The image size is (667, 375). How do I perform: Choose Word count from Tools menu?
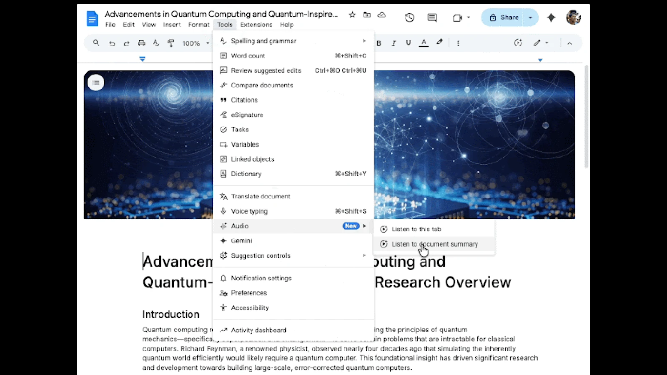point(248,56)
